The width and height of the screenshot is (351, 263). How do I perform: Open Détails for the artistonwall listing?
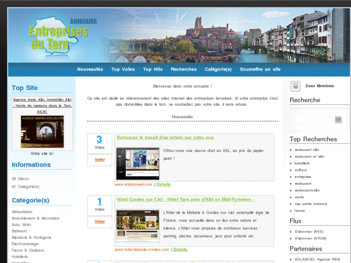pos(164,184)
